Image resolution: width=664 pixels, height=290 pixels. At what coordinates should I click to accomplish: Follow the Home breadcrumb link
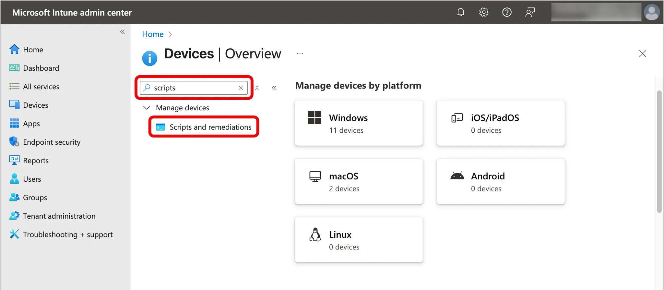coord(153,34)
